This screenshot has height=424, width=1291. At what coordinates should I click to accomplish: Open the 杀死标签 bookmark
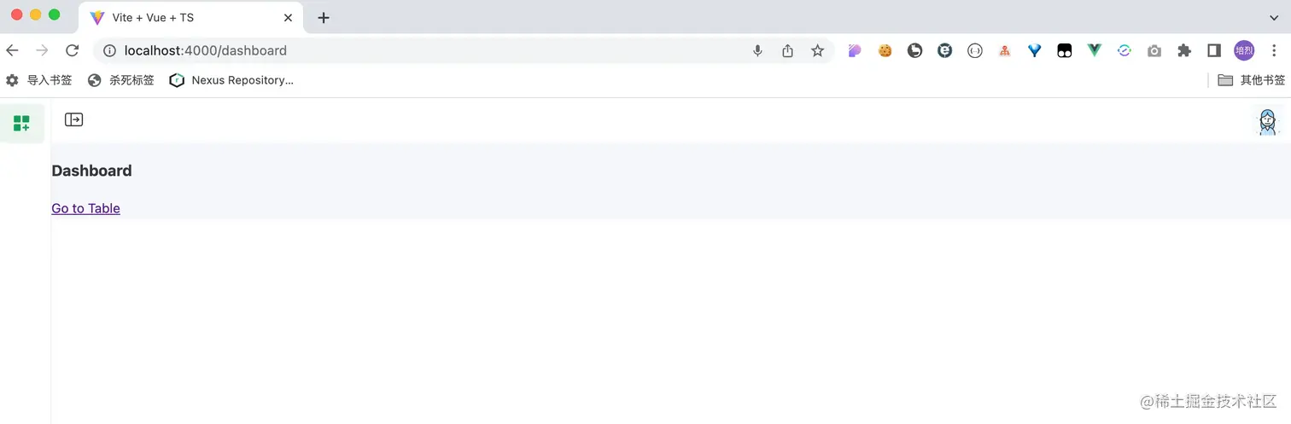point(121,80)
